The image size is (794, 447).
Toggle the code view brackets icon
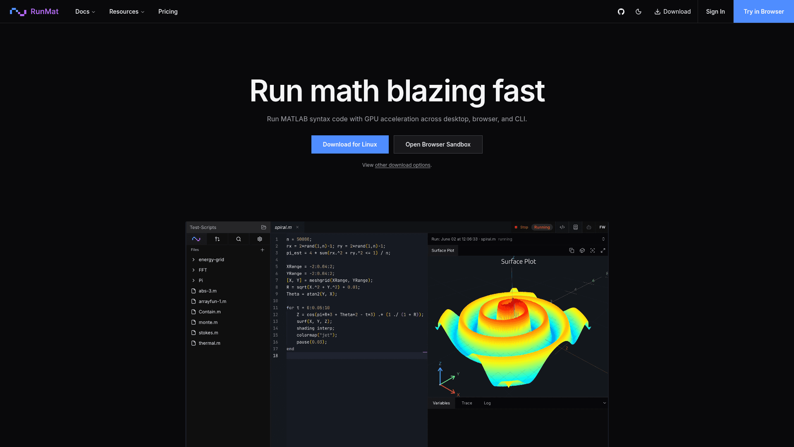[562, 227]
